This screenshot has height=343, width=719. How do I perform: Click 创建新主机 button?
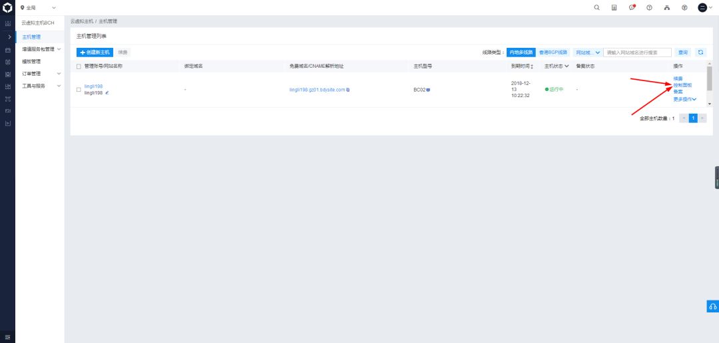[95, 53]
